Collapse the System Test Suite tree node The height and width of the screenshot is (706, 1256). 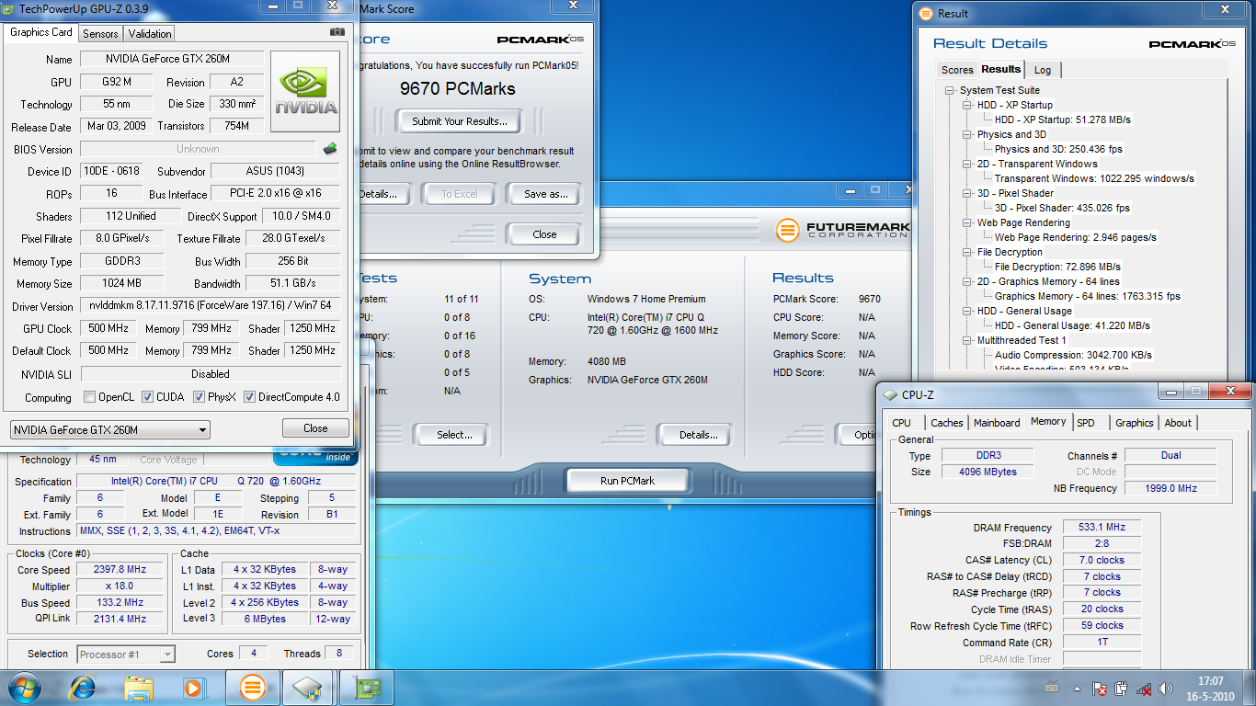[950, 90]
